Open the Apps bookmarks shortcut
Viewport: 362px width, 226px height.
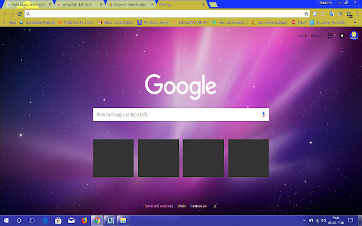9,23
